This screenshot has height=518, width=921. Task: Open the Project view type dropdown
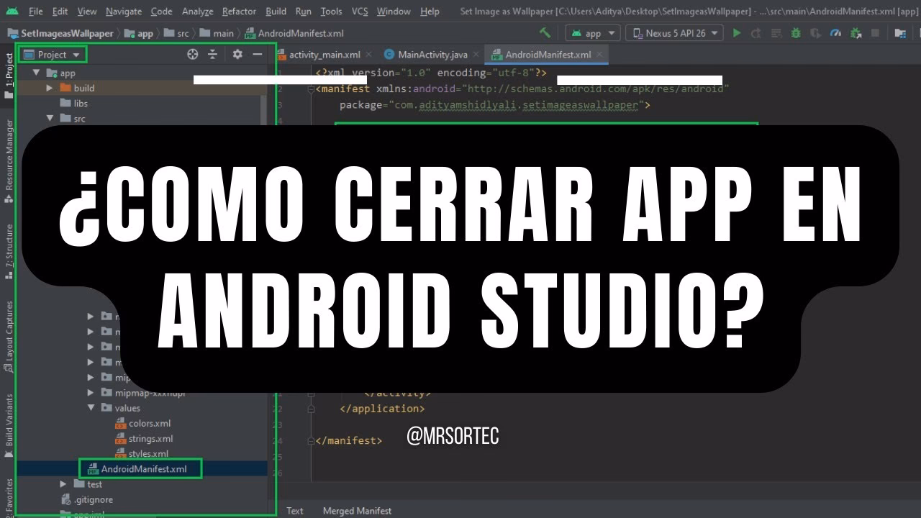click(53, 55)
